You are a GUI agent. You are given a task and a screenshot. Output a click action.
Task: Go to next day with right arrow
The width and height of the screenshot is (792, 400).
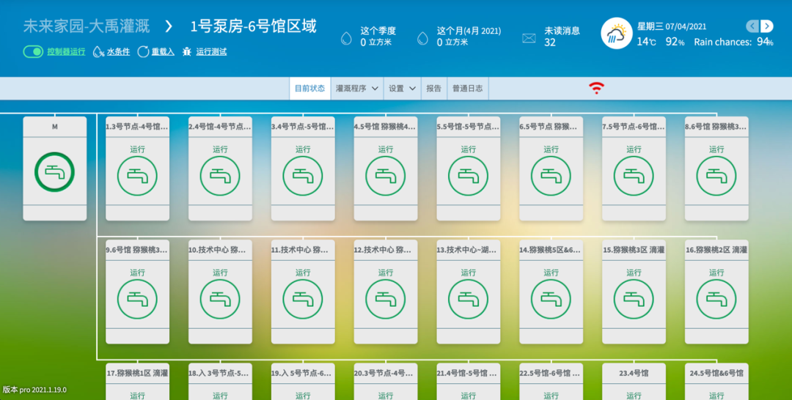pos(767,26)
